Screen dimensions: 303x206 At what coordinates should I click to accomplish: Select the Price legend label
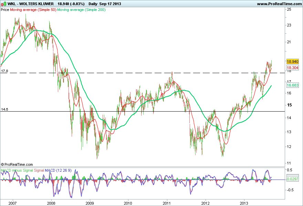tap(5, 10)
